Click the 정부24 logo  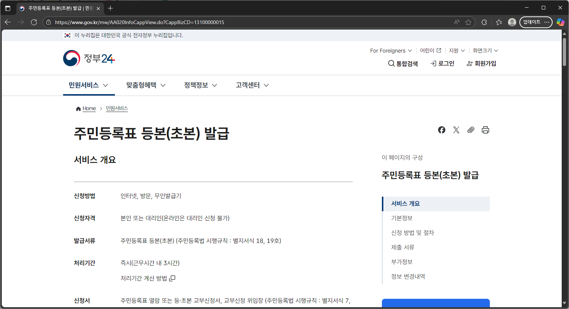(x=89, y=58)
